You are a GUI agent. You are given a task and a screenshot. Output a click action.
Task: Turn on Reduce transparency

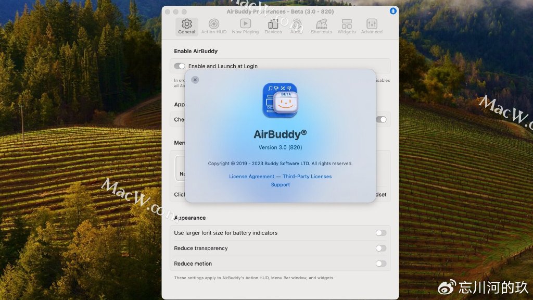(x=381, y=248)
